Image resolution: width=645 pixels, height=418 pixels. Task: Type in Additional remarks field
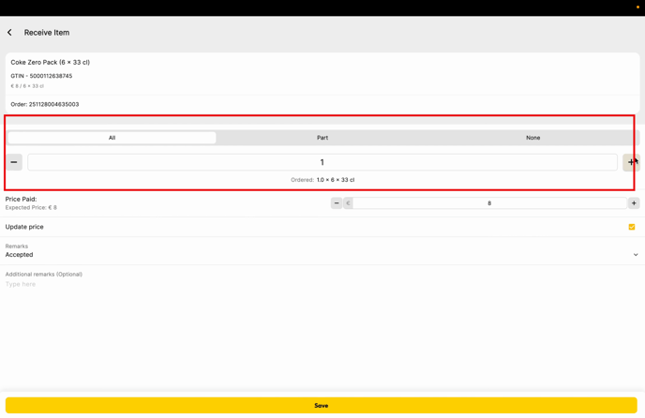point(187,284)
